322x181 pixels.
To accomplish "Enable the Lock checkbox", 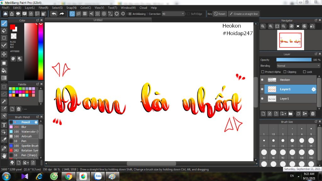I will 304,72.
